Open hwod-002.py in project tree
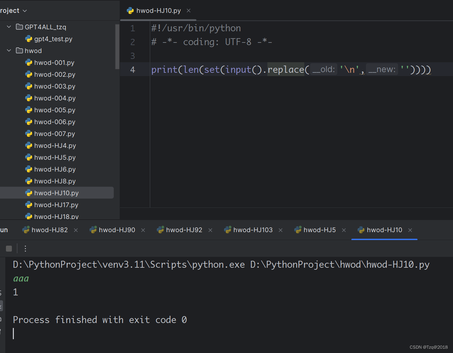The image size is (453, 353). [x=55, y=74]
